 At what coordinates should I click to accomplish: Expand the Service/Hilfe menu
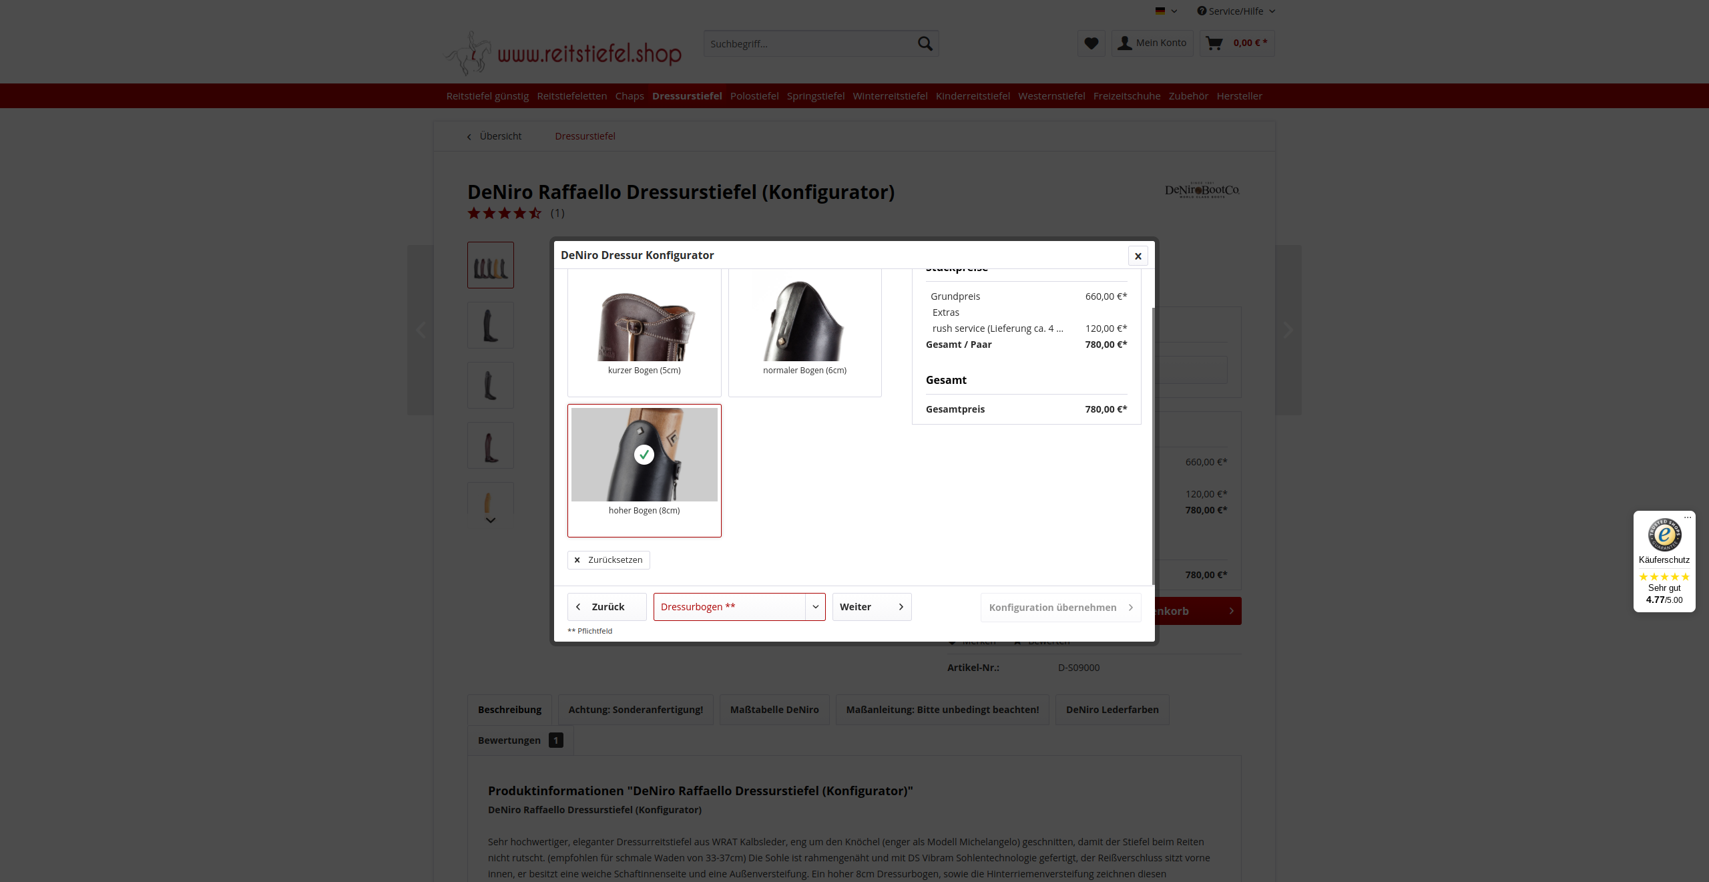(1236, 11)
